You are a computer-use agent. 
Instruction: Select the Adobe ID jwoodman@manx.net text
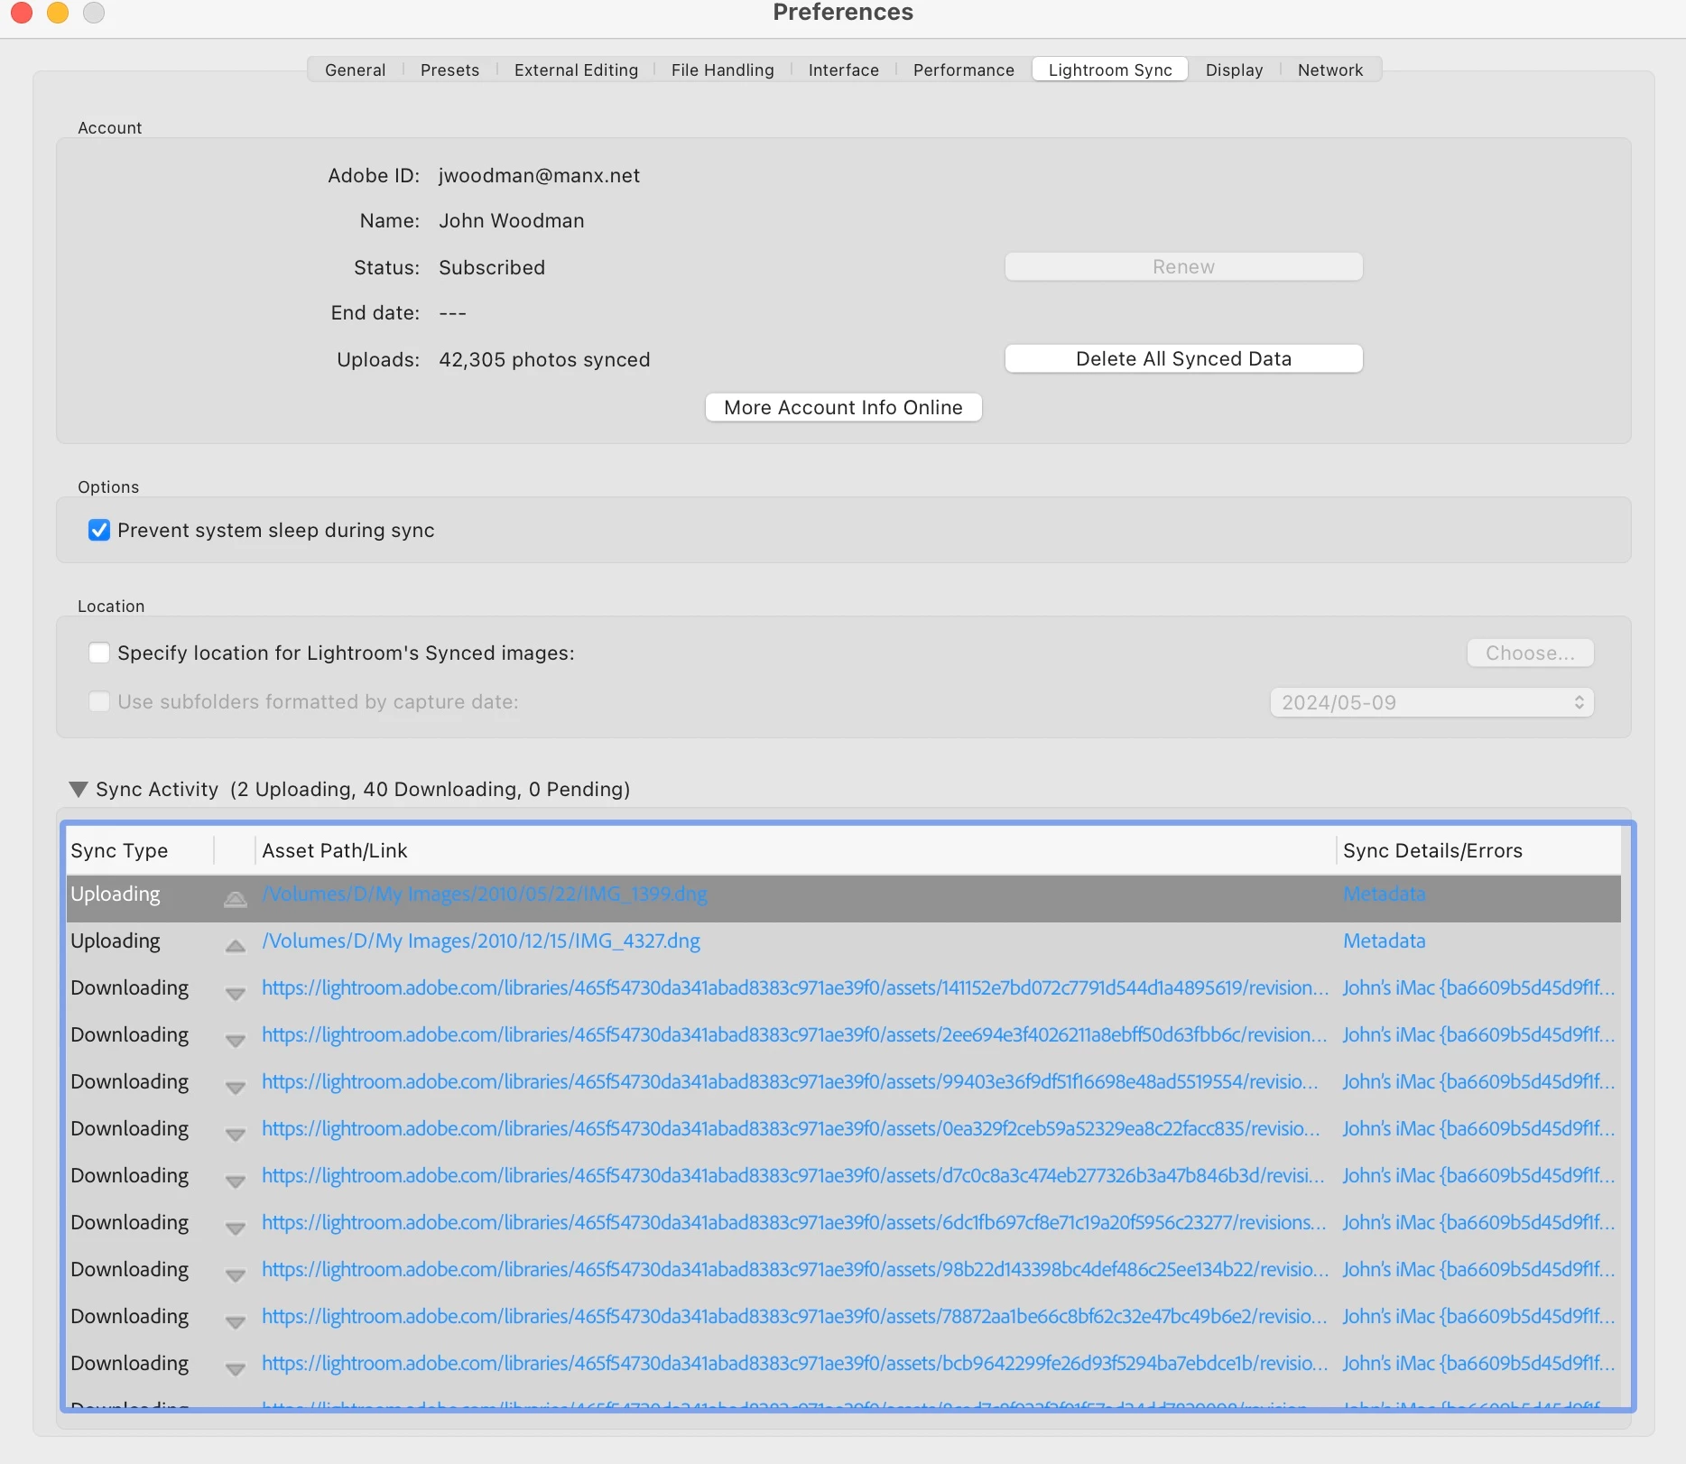539,175
